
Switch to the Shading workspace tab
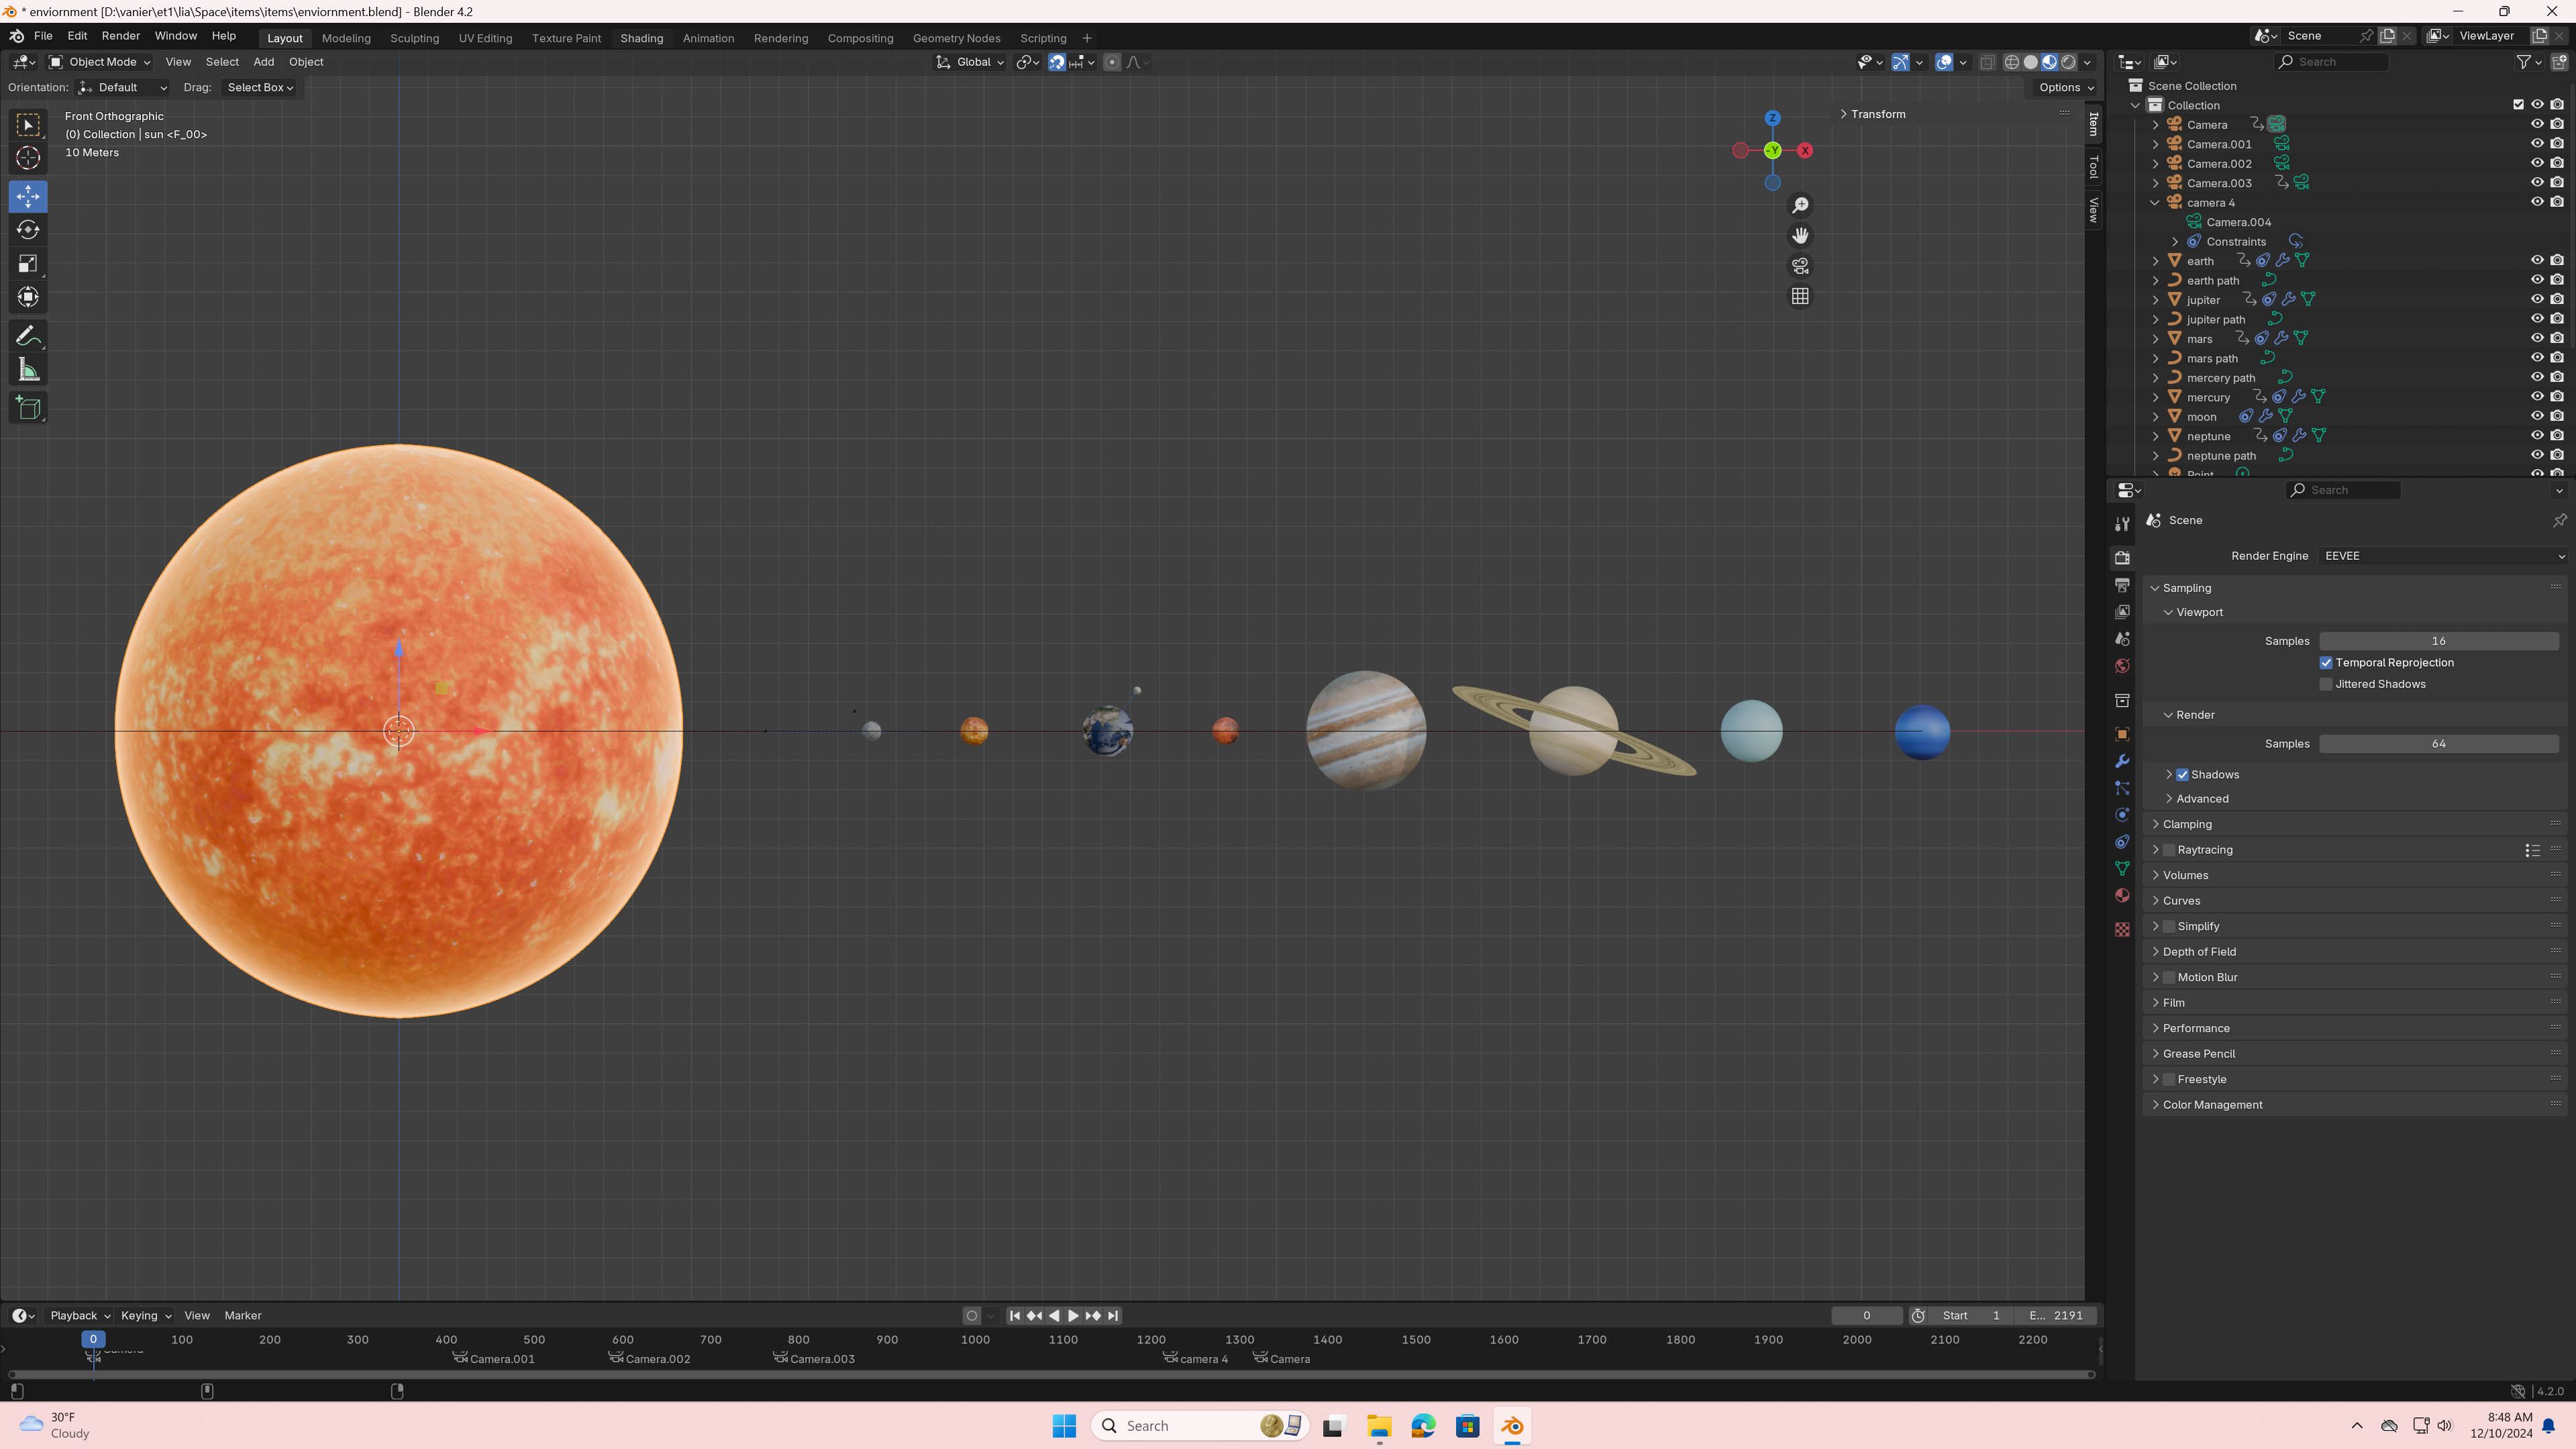641,38
